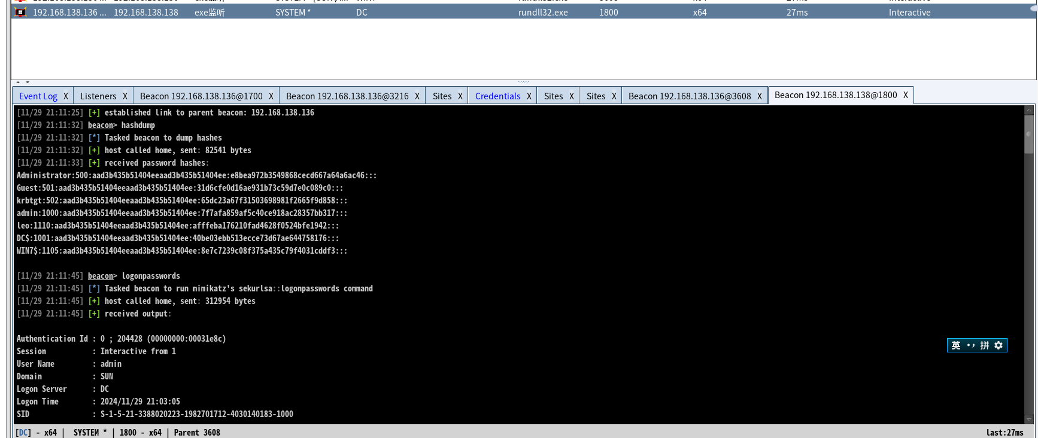
Task: Click the mimikatz sekurlsa::logonpasswords task line
Action: (x=195, y=288)
